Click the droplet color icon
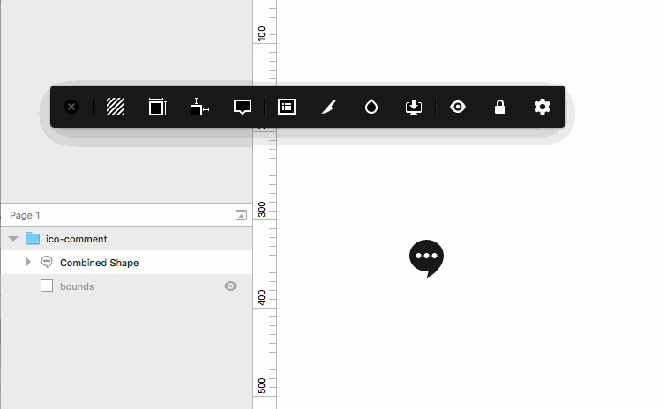The image size is (659, 409). [371, 107]
